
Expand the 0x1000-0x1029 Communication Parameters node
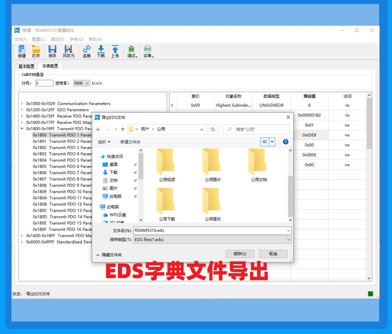(22, 104)
